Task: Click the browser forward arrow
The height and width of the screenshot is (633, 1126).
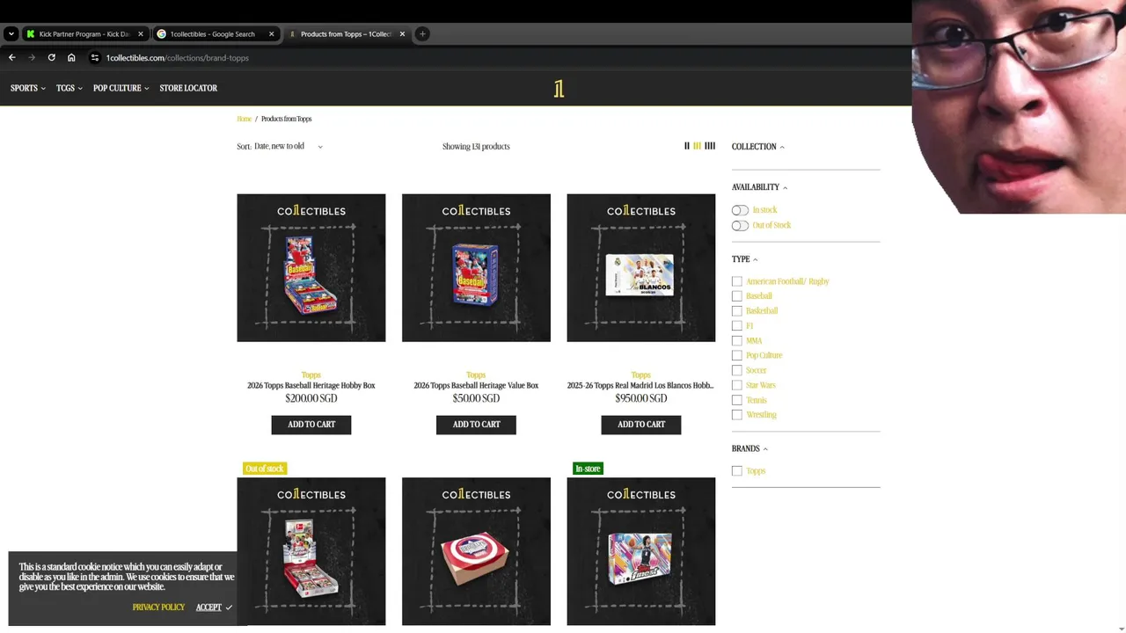Action: click(x=32, y=58)
